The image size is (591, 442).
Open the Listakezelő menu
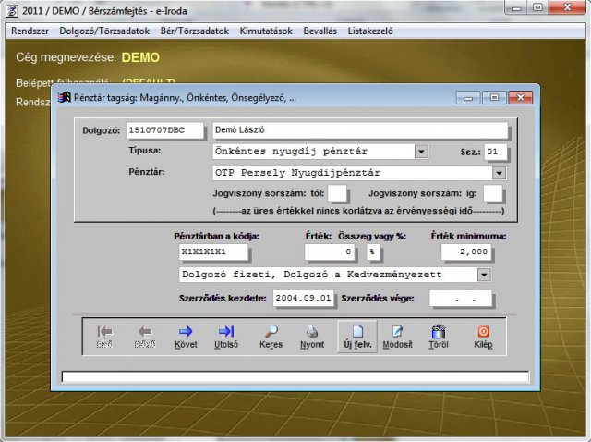370,31
